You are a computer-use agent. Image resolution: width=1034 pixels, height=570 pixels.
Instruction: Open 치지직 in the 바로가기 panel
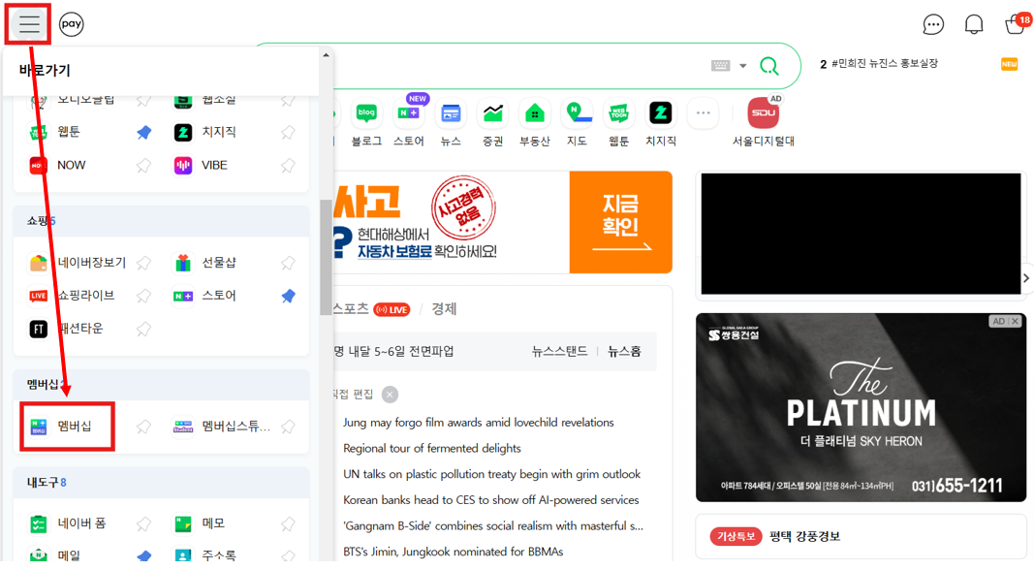205,132
